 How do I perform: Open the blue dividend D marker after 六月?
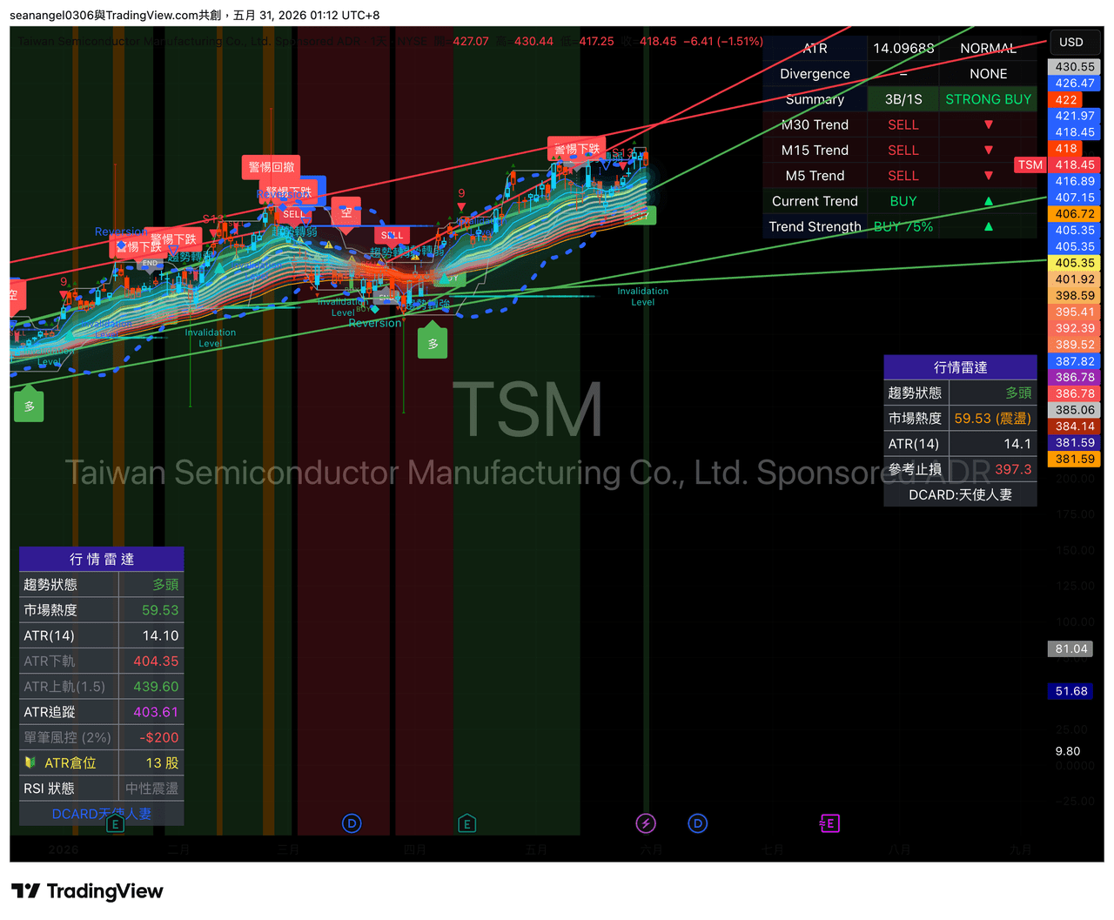(698, 823)
